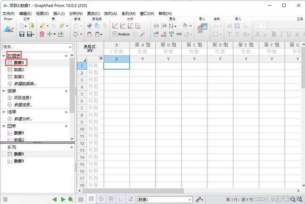This screenshot has width=305, height=204.
Task: Select 数据3 in the data table tree
Action: click(19, 77)
